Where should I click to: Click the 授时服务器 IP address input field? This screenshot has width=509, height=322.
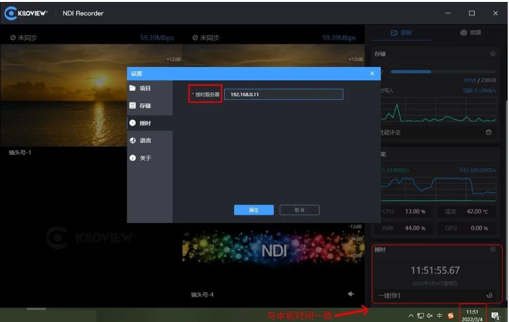(x=283, y=94)
